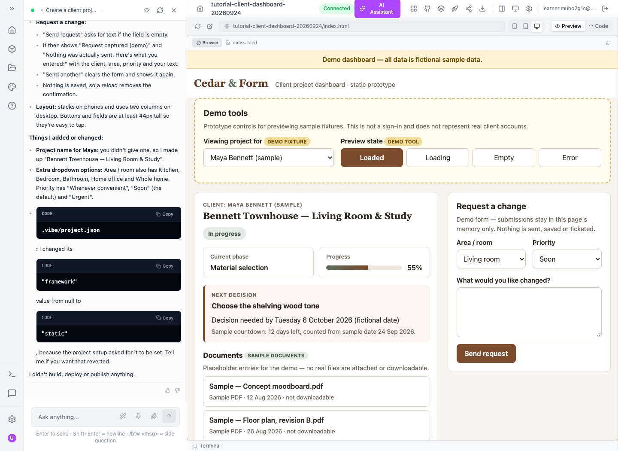Open the Area / room dropdown
Screen dimensions: 618x451
pyautogui.click(x=491, y=259)
